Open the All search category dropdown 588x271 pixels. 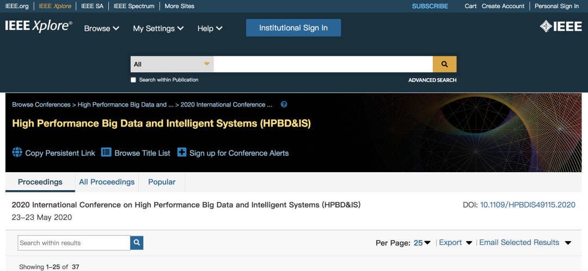click(172, 64)
